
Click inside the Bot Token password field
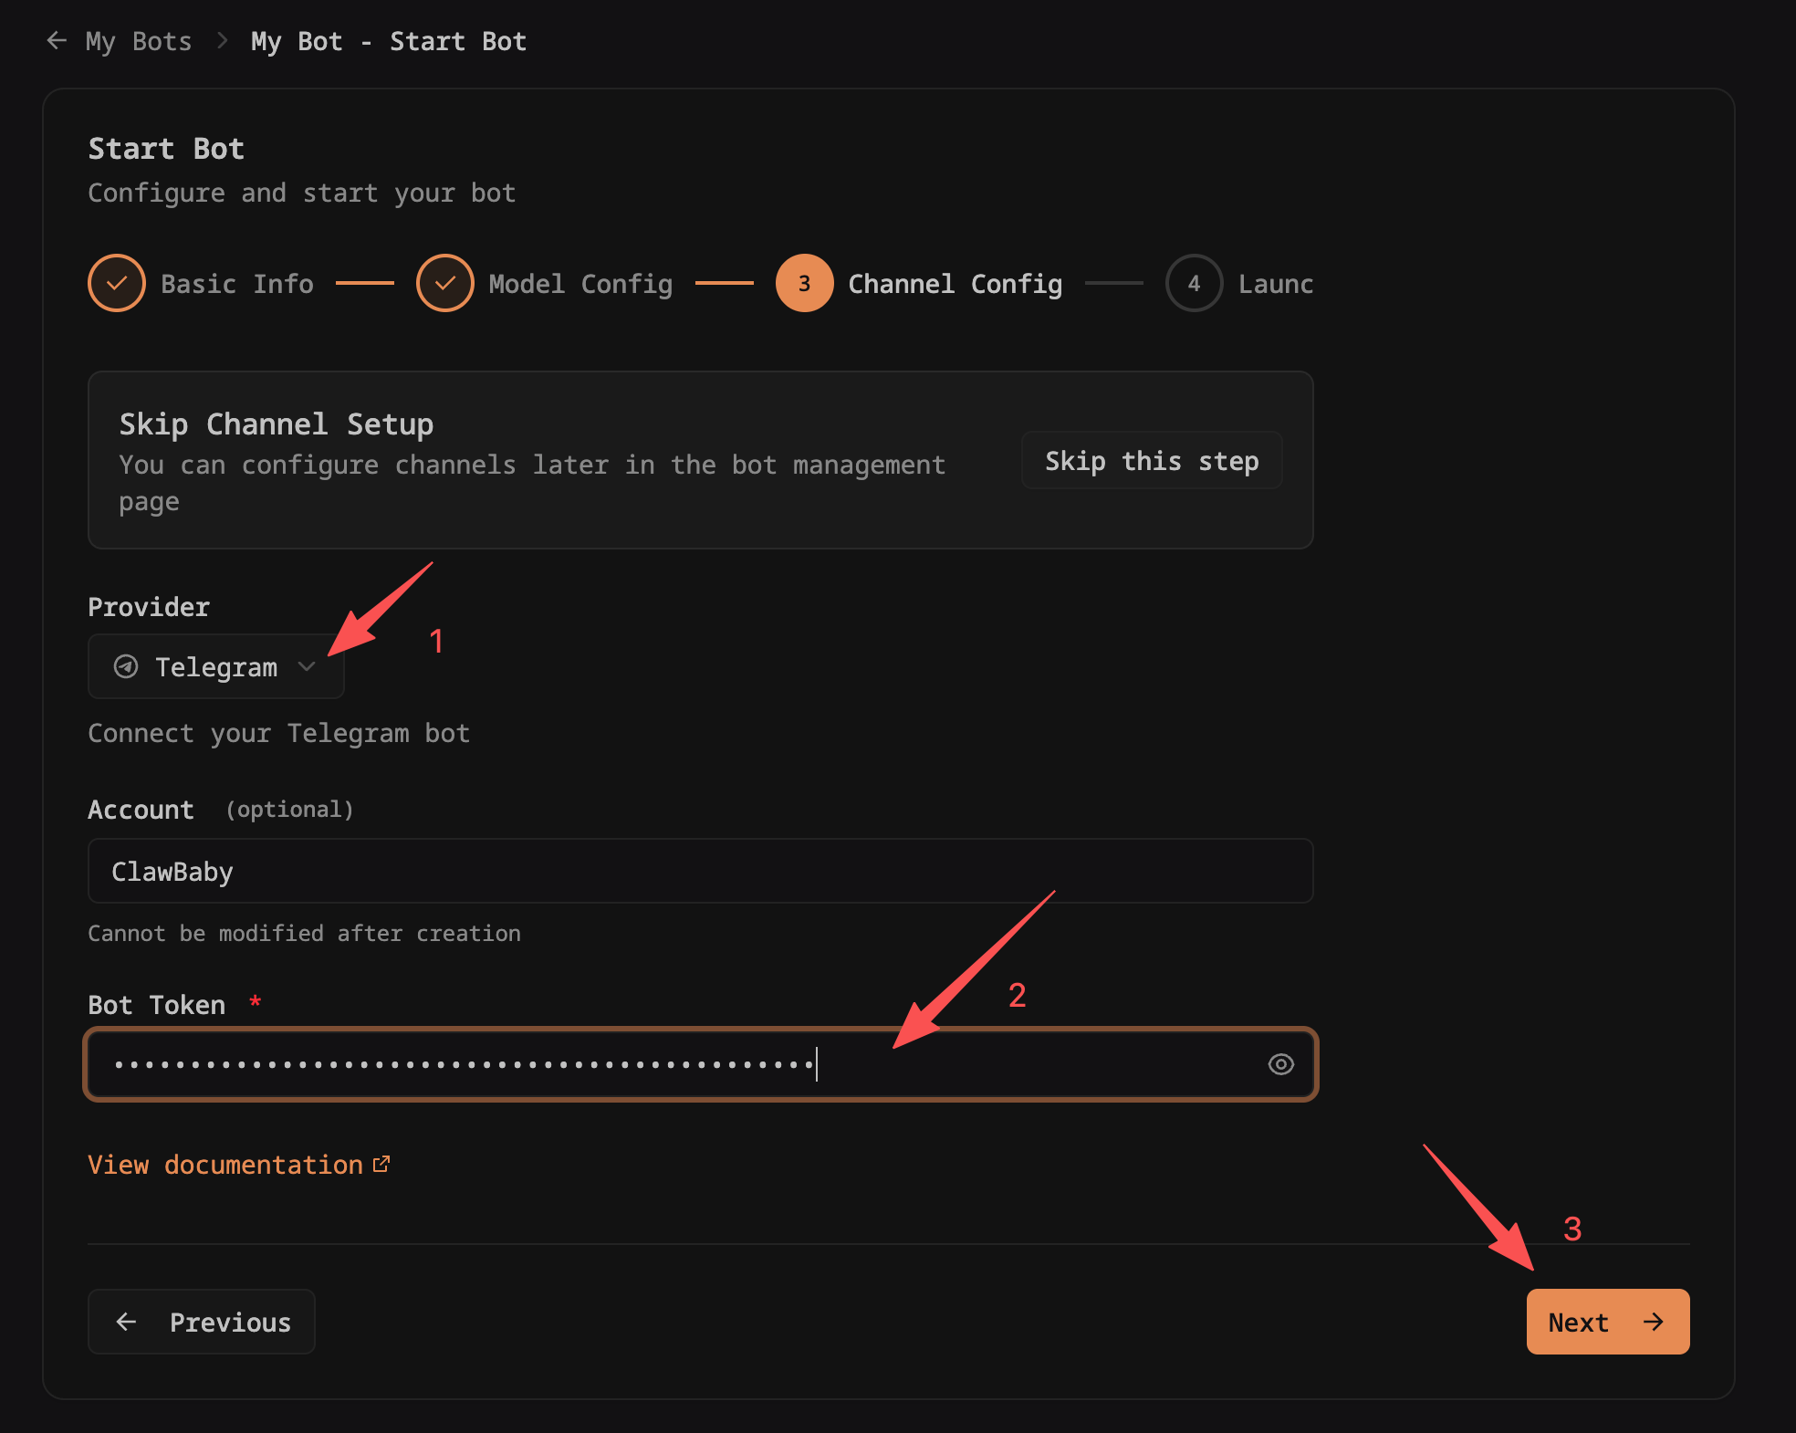coord(584,1064)
